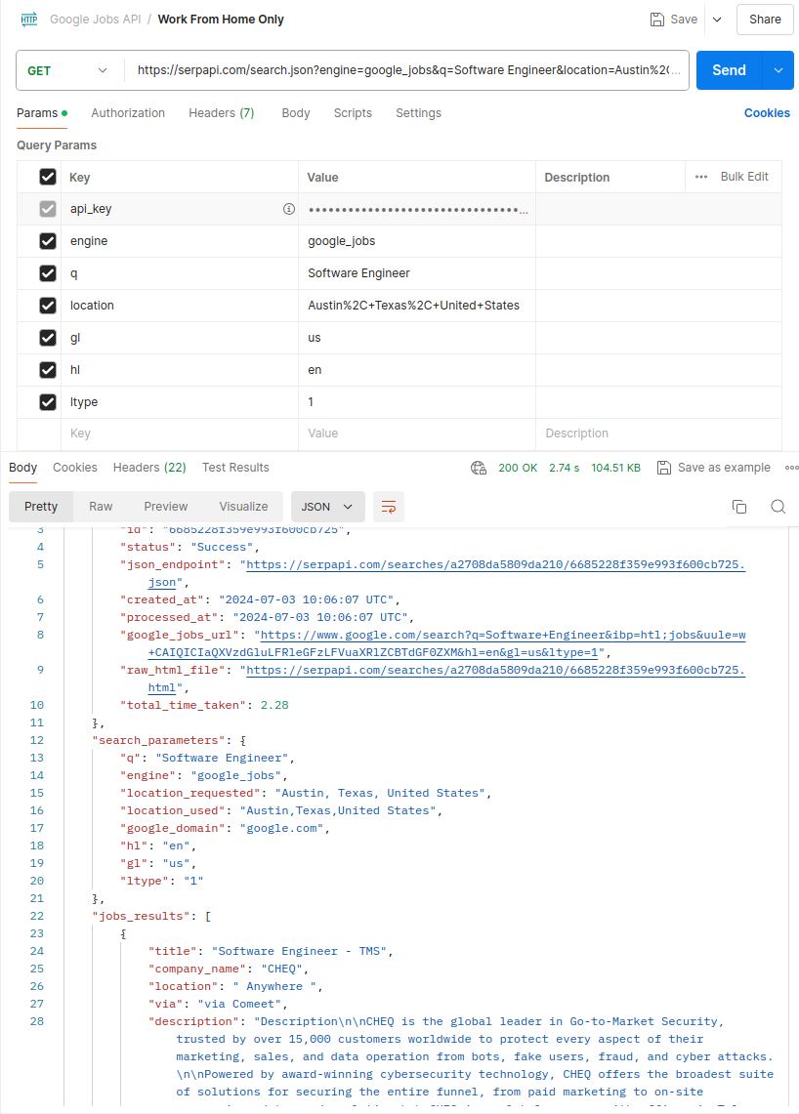Open the save options chevron
Image resolution: width=799 pixels, height=1114 pixels.
coord(717,20)
